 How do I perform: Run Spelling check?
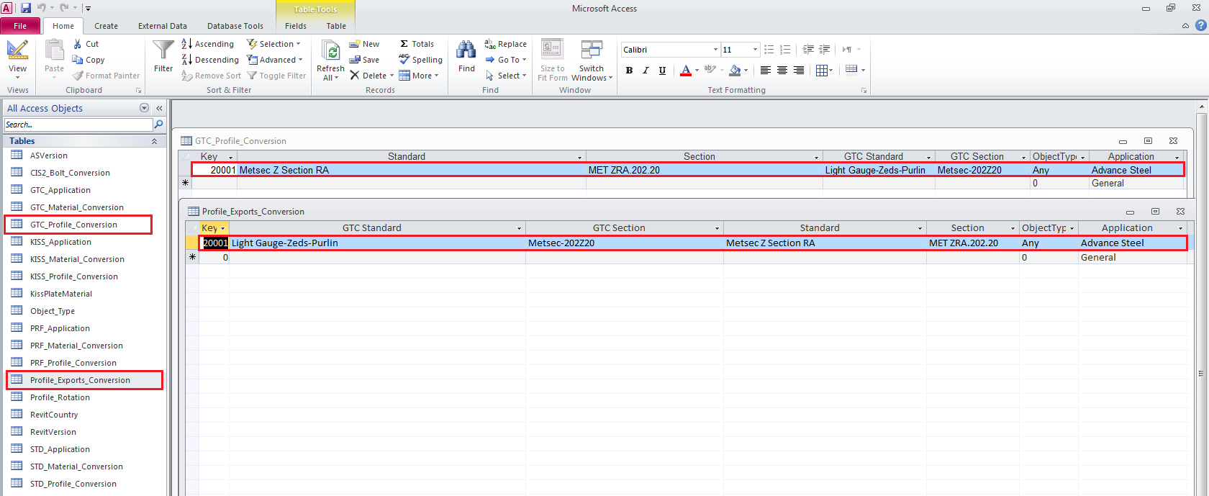coord(421,60)
